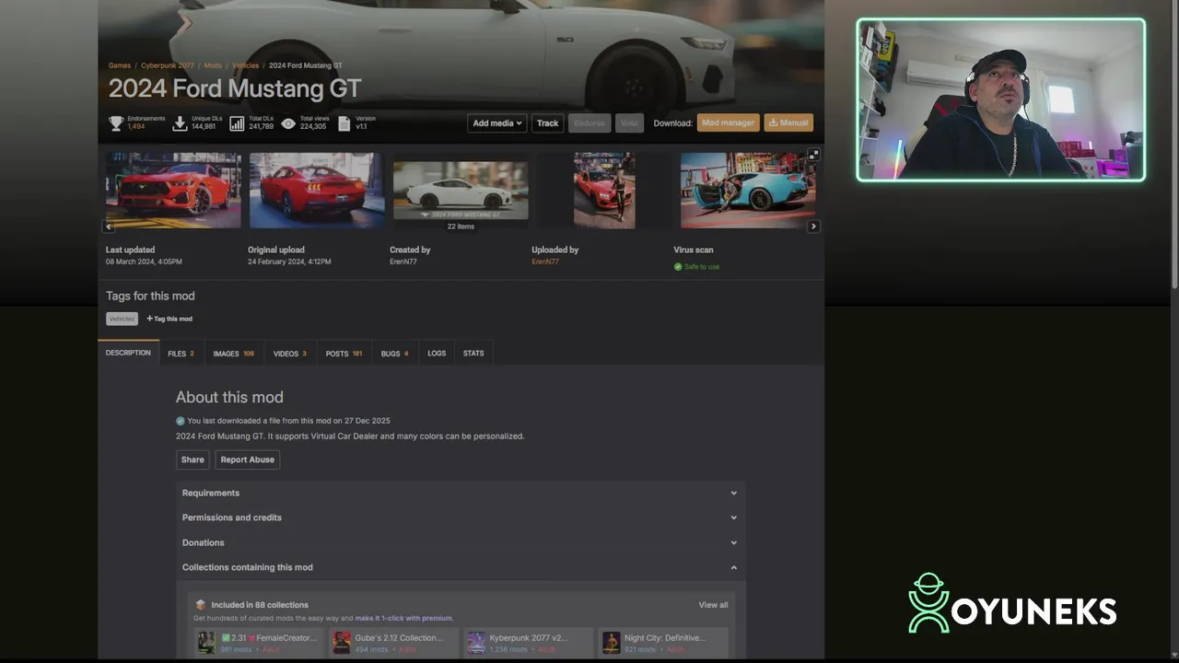Click the Version document icon
Image resolution: width=1179 pixels, height=663 pixels.
(344, 122)
